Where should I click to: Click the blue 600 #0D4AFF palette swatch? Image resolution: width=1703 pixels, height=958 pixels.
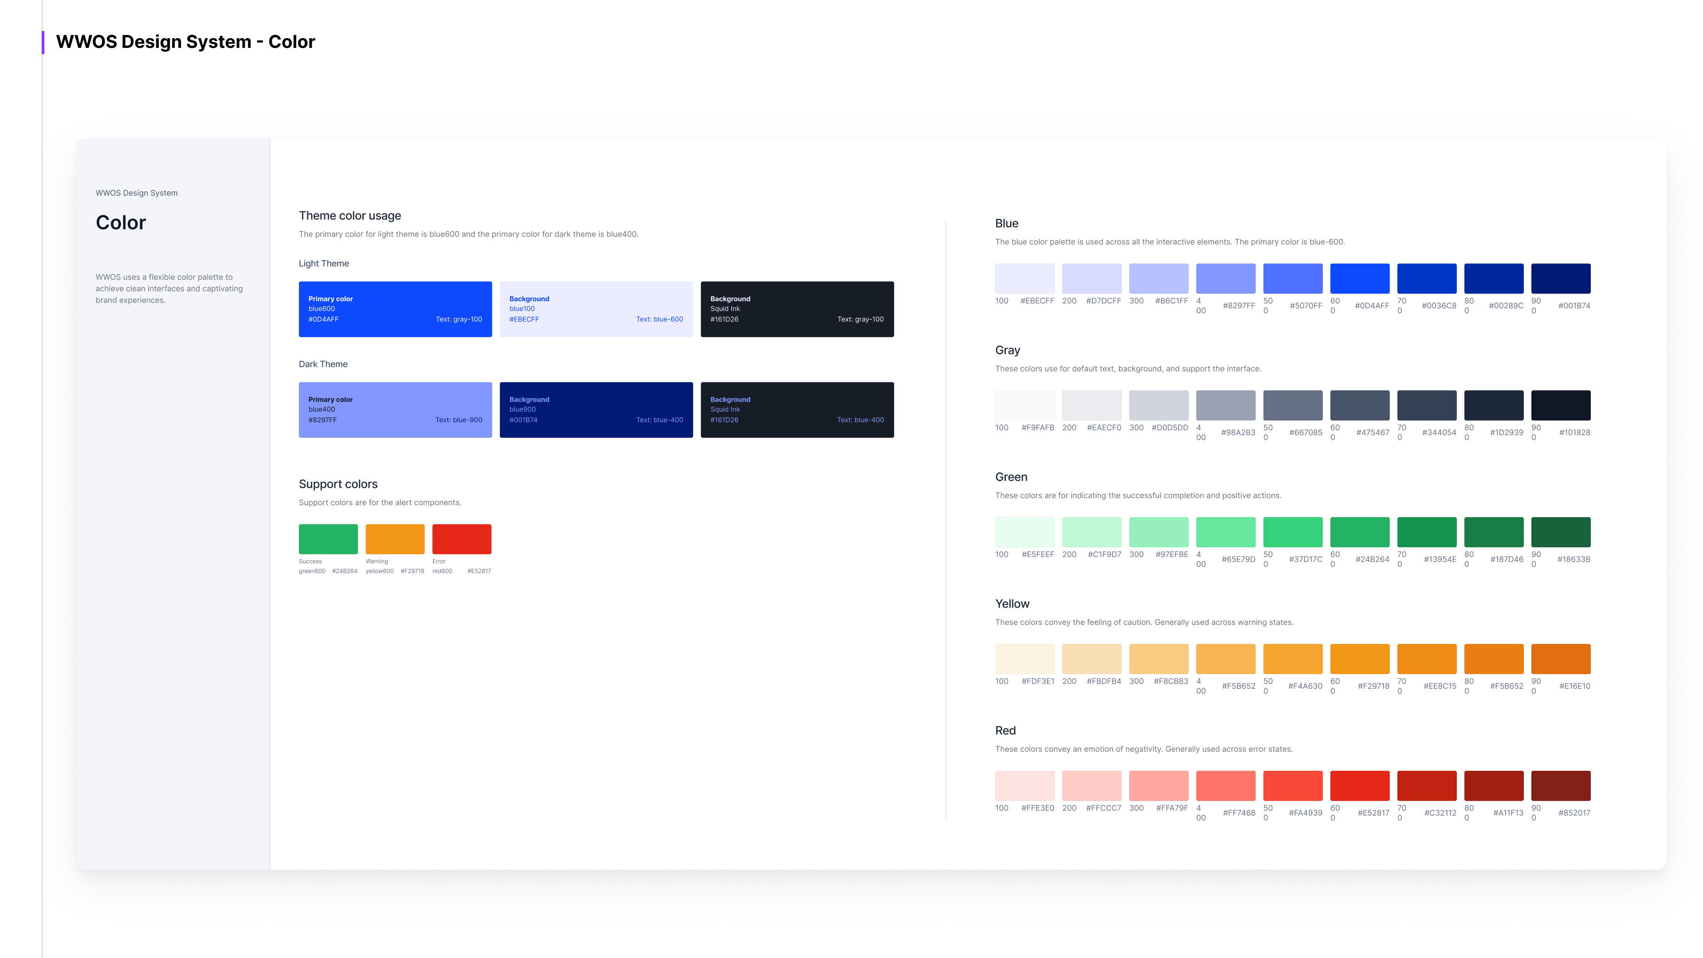[1359, 279]
